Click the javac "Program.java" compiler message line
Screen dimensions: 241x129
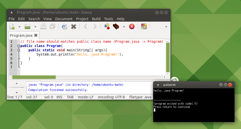76,85
